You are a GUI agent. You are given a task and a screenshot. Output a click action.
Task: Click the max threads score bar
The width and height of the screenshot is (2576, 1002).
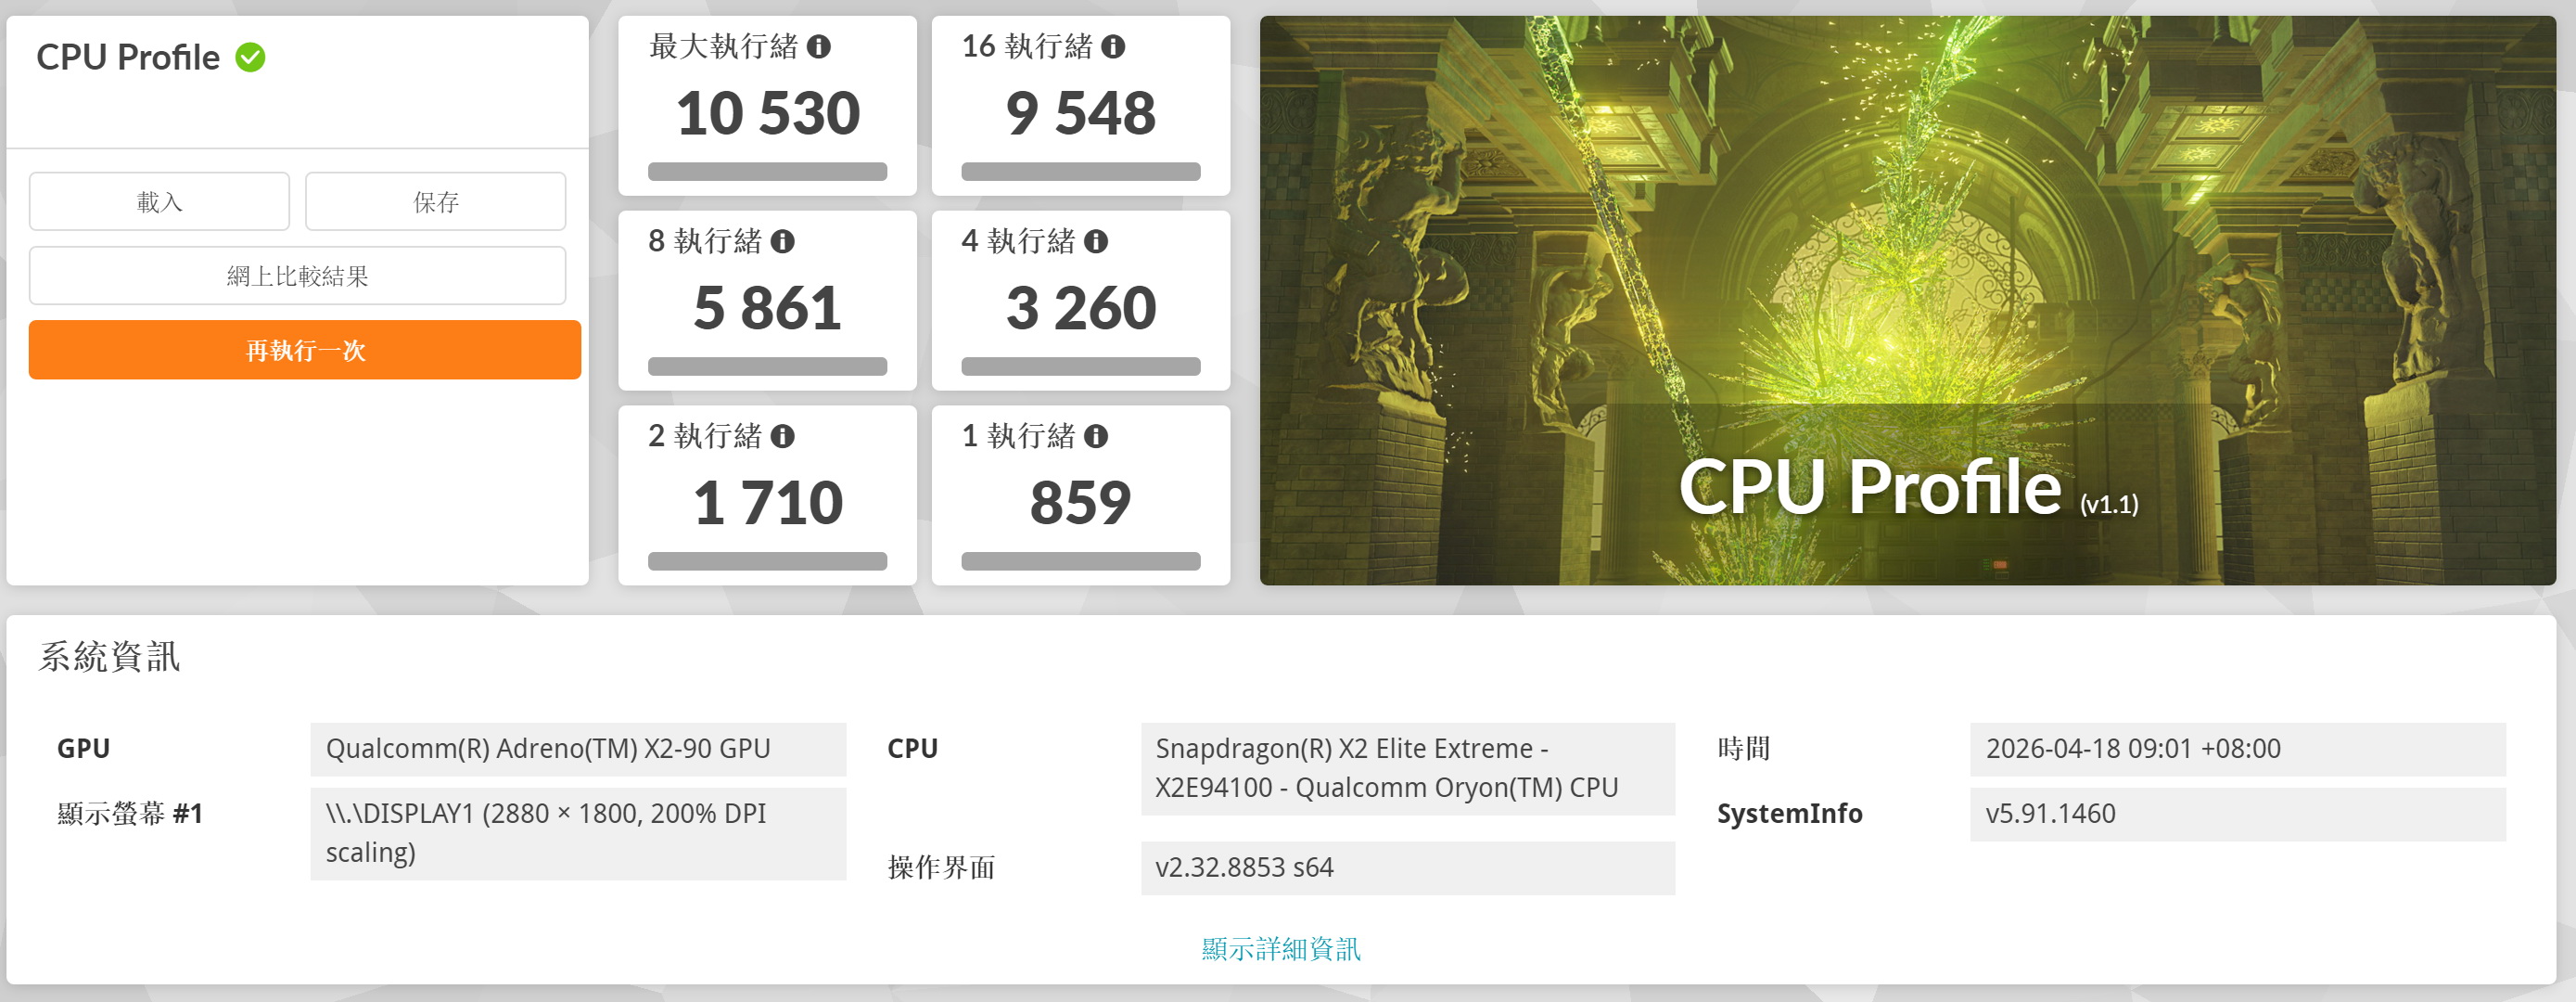click(767, 173)
